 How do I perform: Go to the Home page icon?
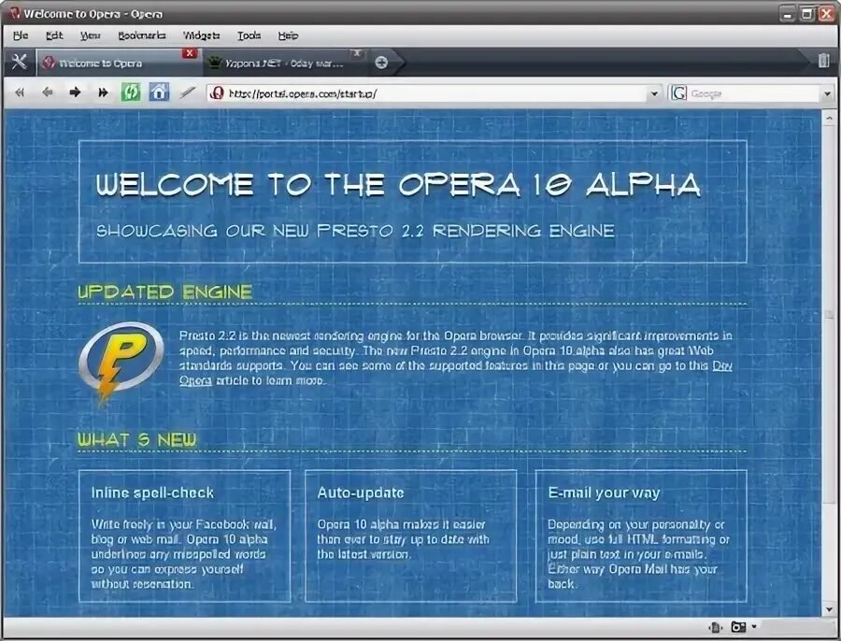click(x=160, y=93)
